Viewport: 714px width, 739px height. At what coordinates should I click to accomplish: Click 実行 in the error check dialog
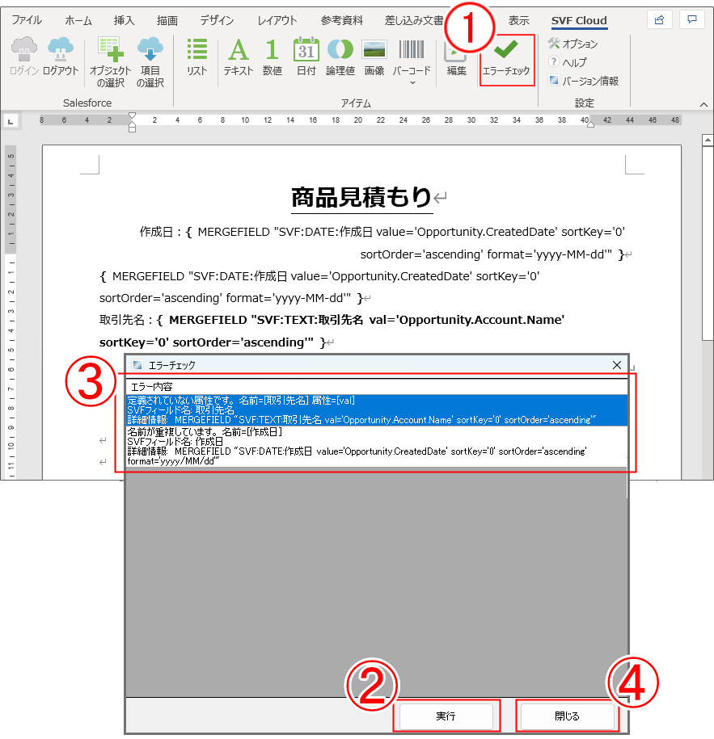pyautogui.click(x=446, y=716)
